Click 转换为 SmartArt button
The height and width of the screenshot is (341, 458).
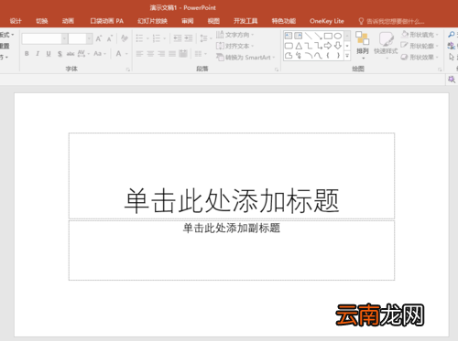pyautogui.click(x=245, y=58)
